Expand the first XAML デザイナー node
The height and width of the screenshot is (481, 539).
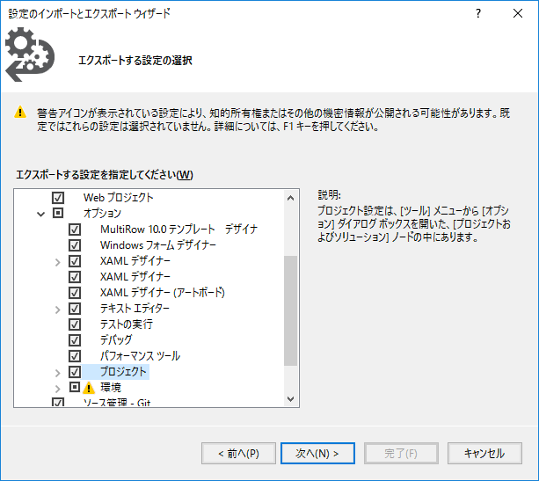(x=57, y=262)
